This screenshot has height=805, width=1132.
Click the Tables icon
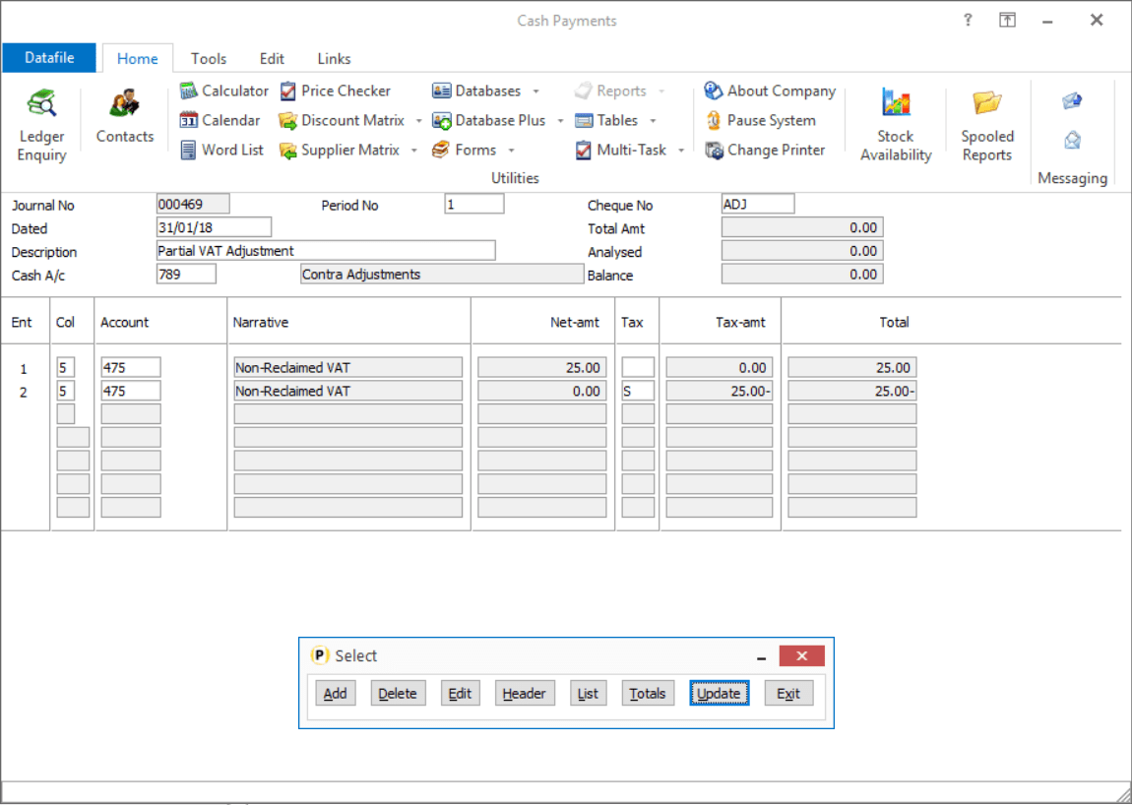584,121
